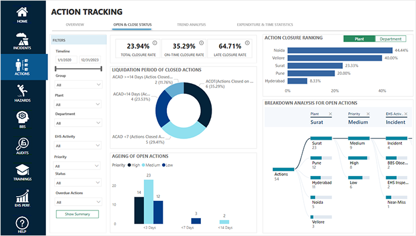Click right handle of timeline slider
Viewport: 416px width, 236px height.
click(102, 69)
